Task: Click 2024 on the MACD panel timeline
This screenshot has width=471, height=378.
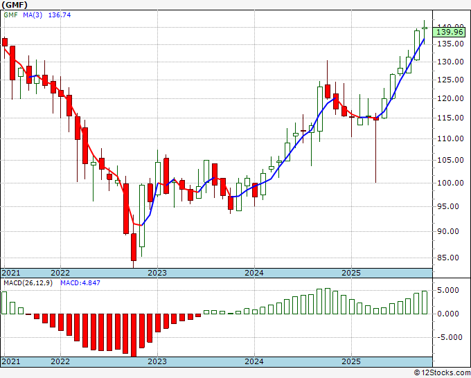Action: point(254,361)
